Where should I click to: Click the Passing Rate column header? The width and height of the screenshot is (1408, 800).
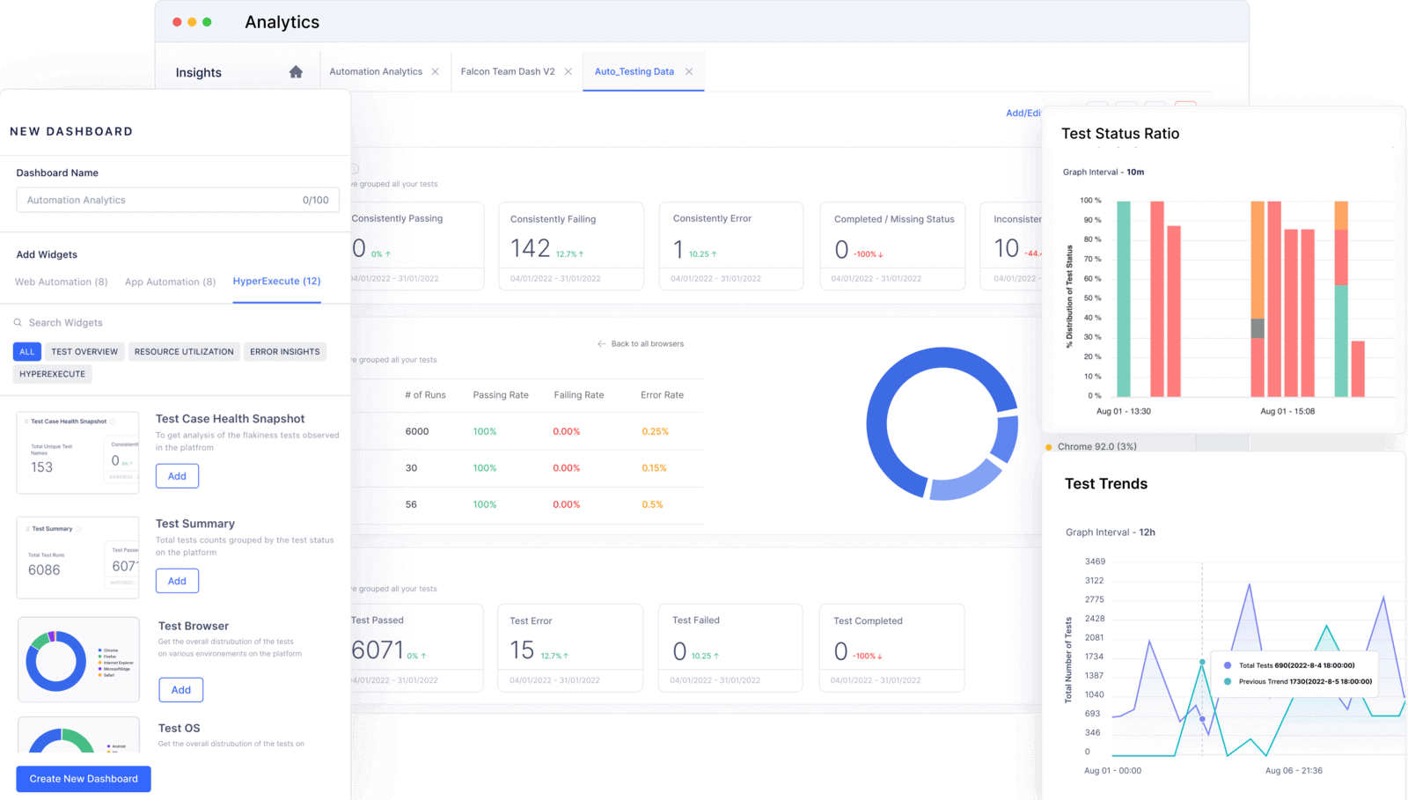(501, 395)
